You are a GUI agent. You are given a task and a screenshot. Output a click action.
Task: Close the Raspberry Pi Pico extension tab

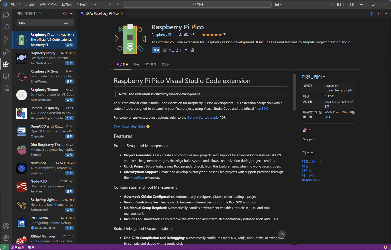tap(122, 13)
